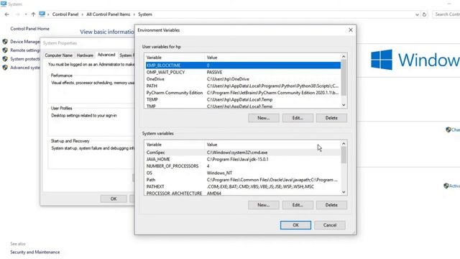
Task: Click the Device Manager shield icon
Action: [5, 42]
